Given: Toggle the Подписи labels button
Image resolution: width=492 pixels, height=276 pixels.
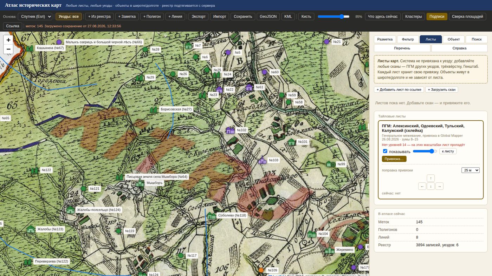Looking at the screenshot, I should pos(436,16).
